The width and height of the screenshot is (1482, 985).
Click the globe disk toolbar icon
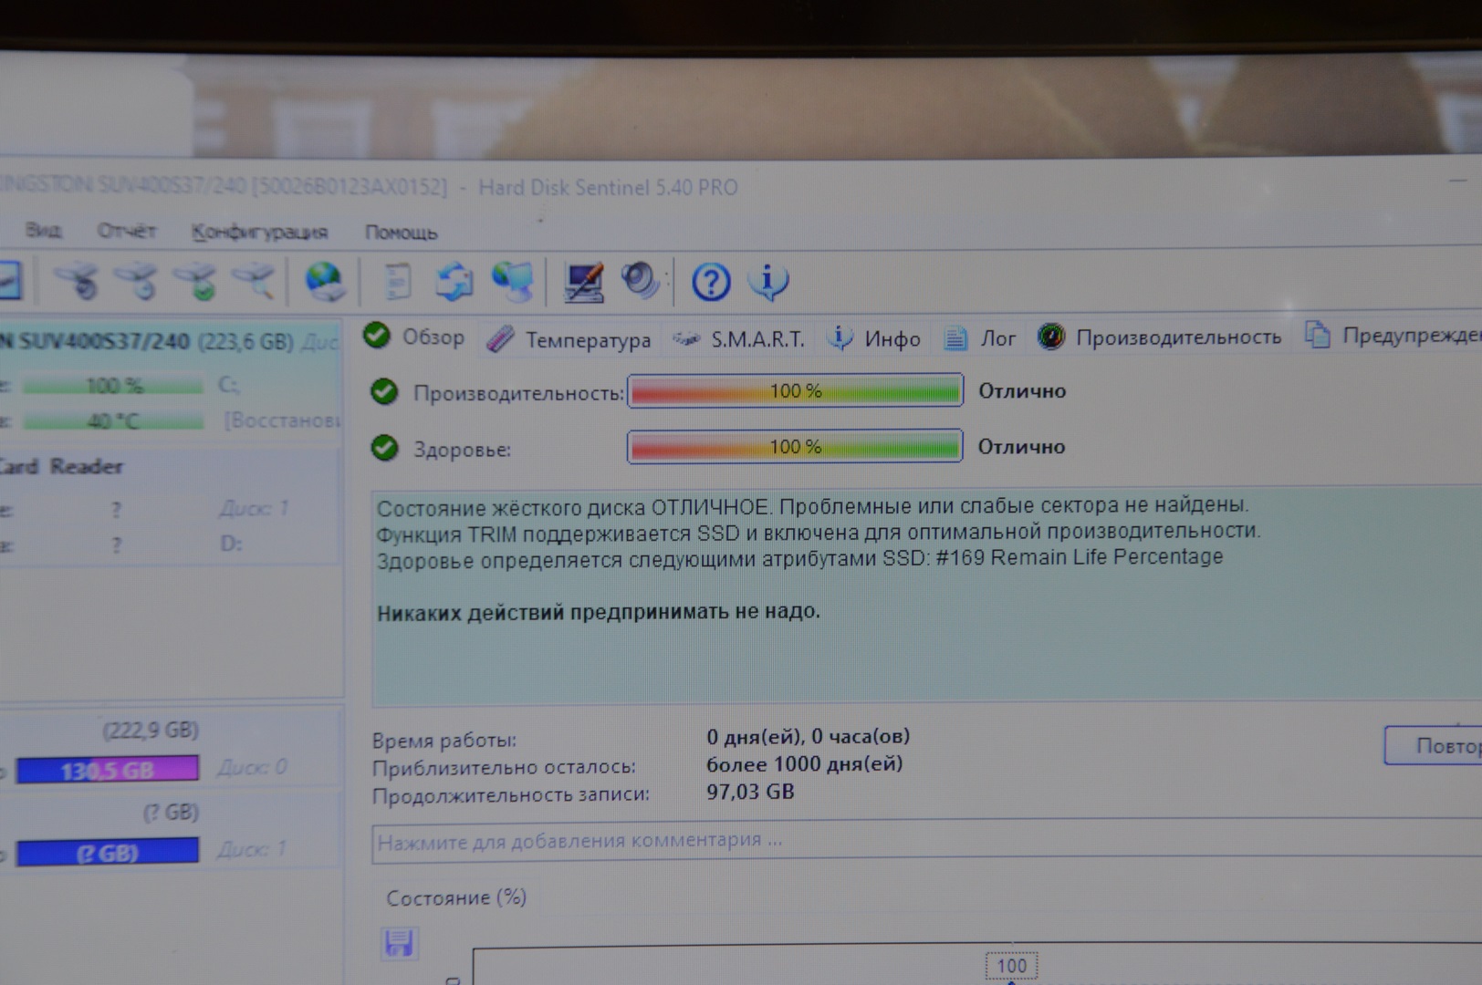324,281
